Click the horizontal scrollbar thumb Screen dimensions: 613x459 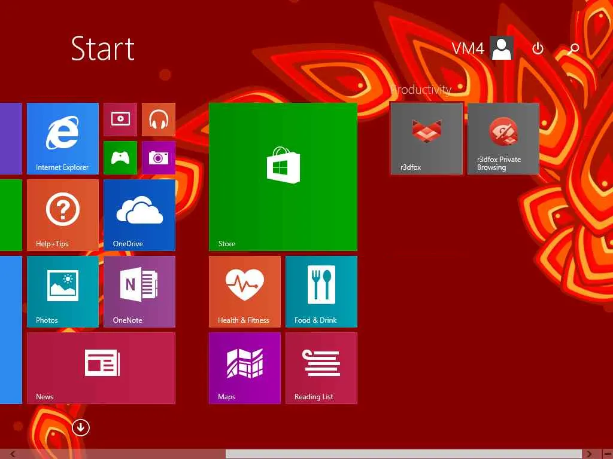[x=404, y=454]
